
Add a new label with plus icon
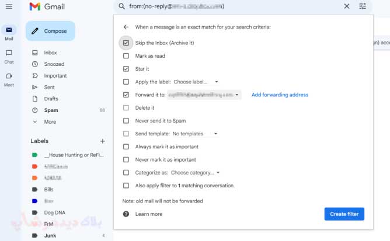[x=103, y=141]
